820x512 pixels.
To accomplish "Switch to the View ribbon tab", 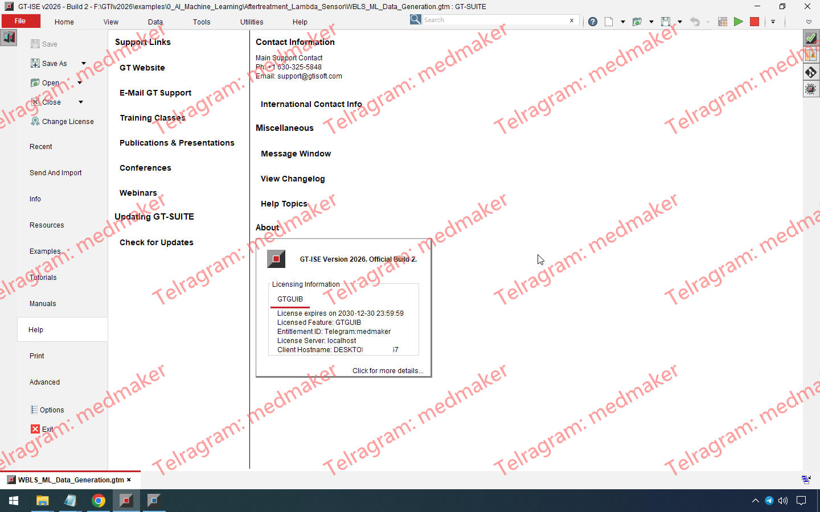I will pyautogui.click(x=111, y=22).
